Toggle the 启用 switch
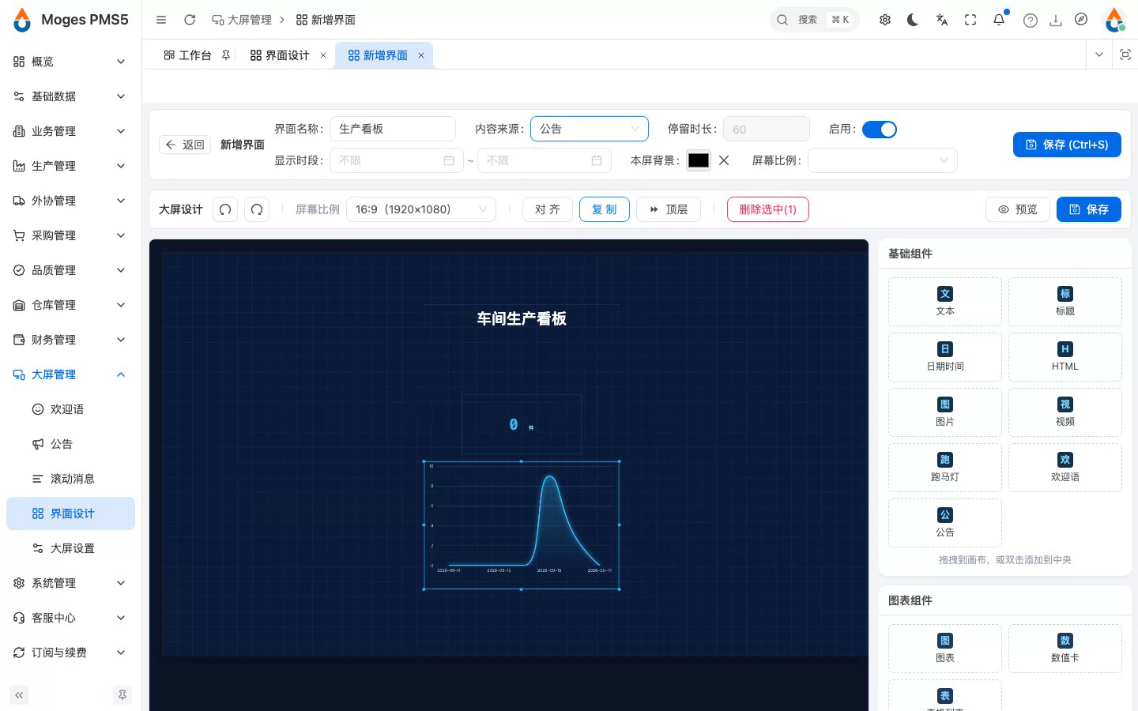The height and width of the screenshot is (711, 1138). (x=880, y=130)
